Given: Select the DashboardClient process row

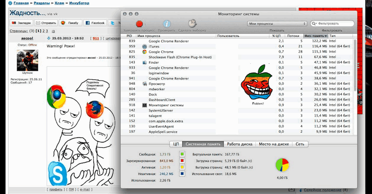Looking at the screenshot, I should (x=237, y=100).
